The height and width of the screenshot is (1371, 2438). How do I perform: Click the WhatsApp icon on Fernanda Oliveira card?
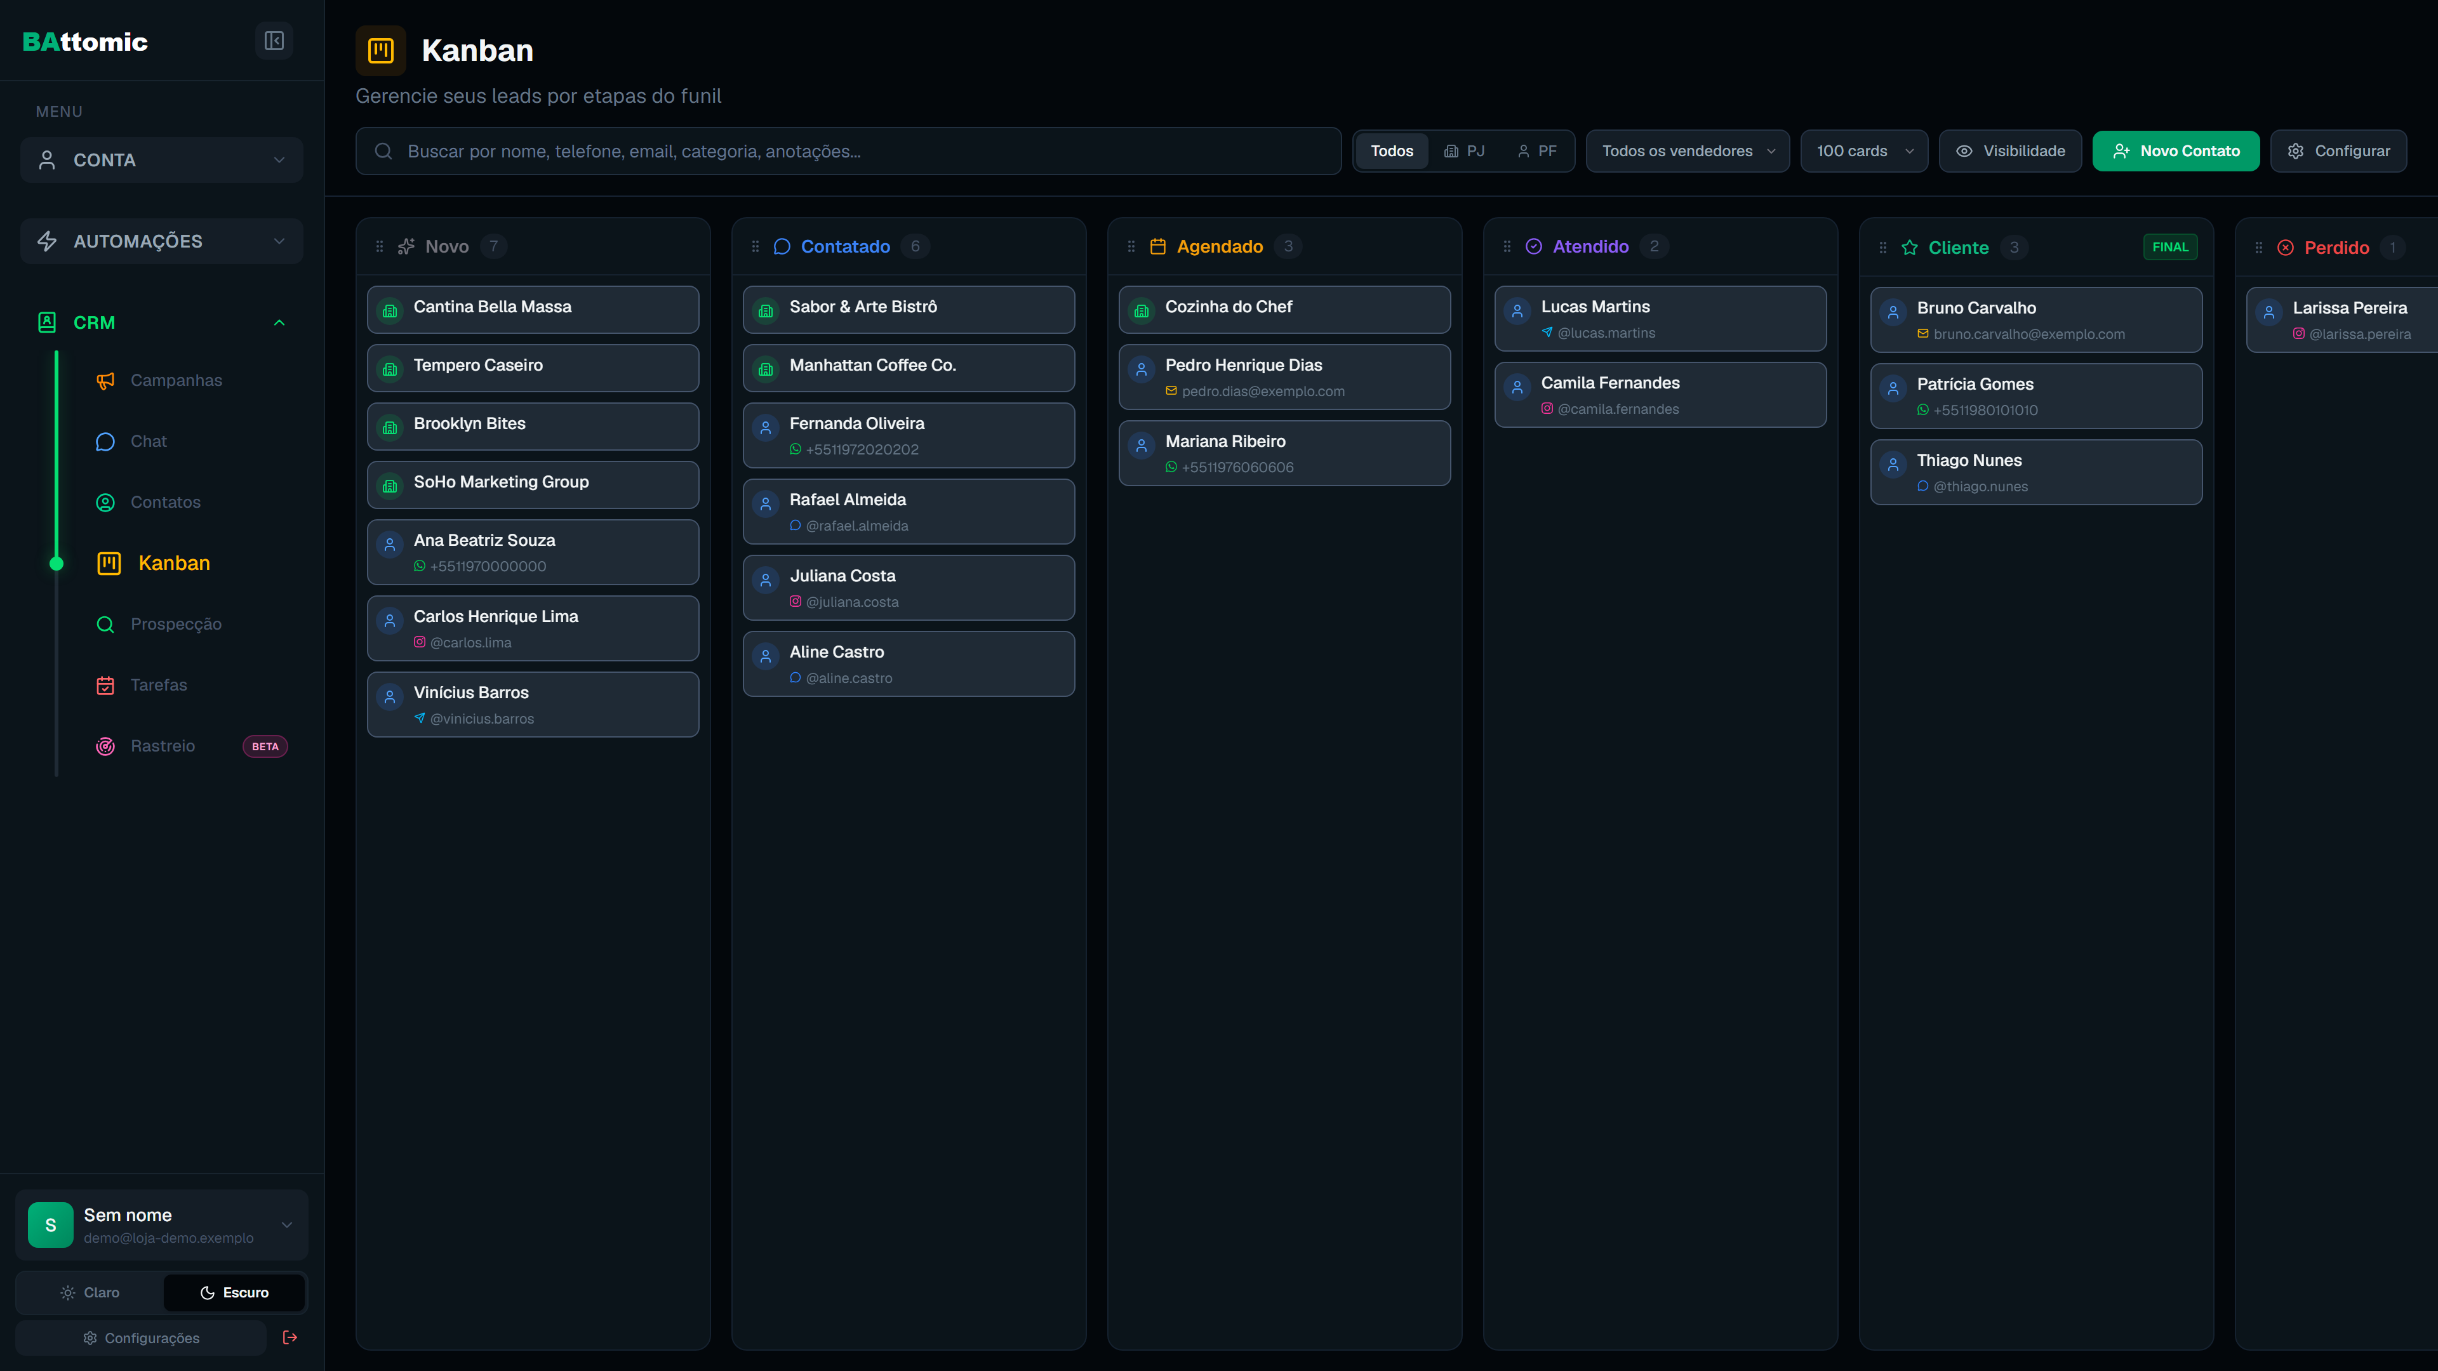tap(795, 449)
